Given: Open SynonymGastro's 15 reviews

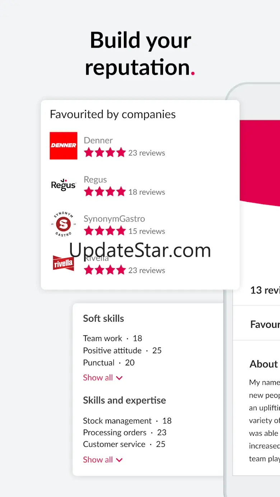Looking at the screenshot, I should click(x=147, y=231).
